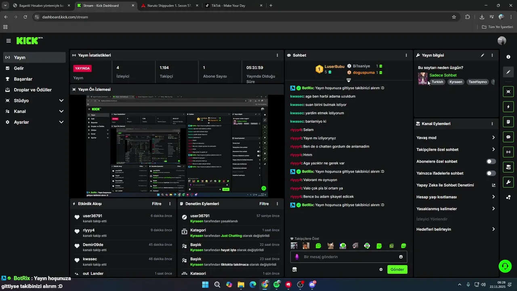
Task: Open the Yavaş mod settings arrow
Action: pos(494,138)
